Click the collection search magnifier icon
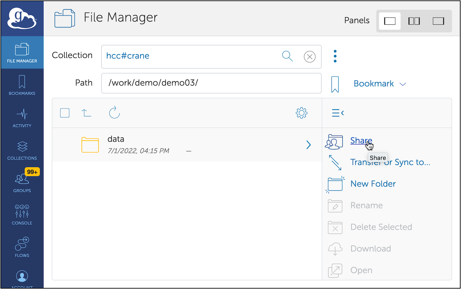The height and width of the screenshot is (289, 461). [x=287, y=56]
